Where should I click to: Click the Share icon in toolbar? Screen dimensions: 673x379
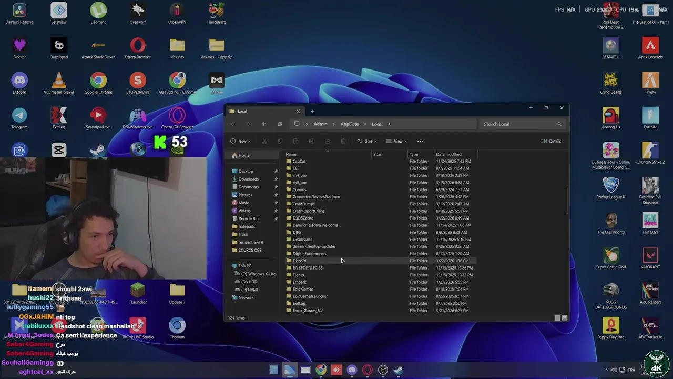[328, 141]
